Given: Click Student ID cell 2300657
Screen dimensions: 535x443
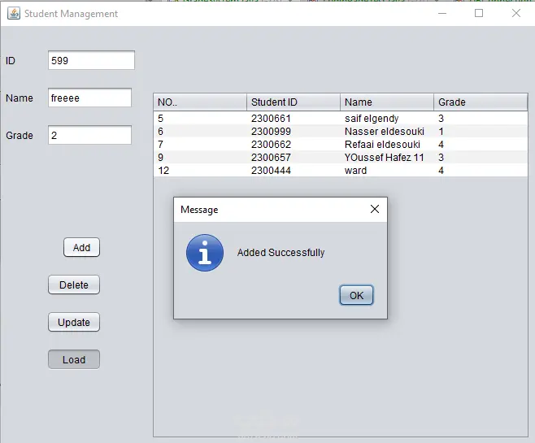Looking at the screenshot, I should click(x=294, y=157).
